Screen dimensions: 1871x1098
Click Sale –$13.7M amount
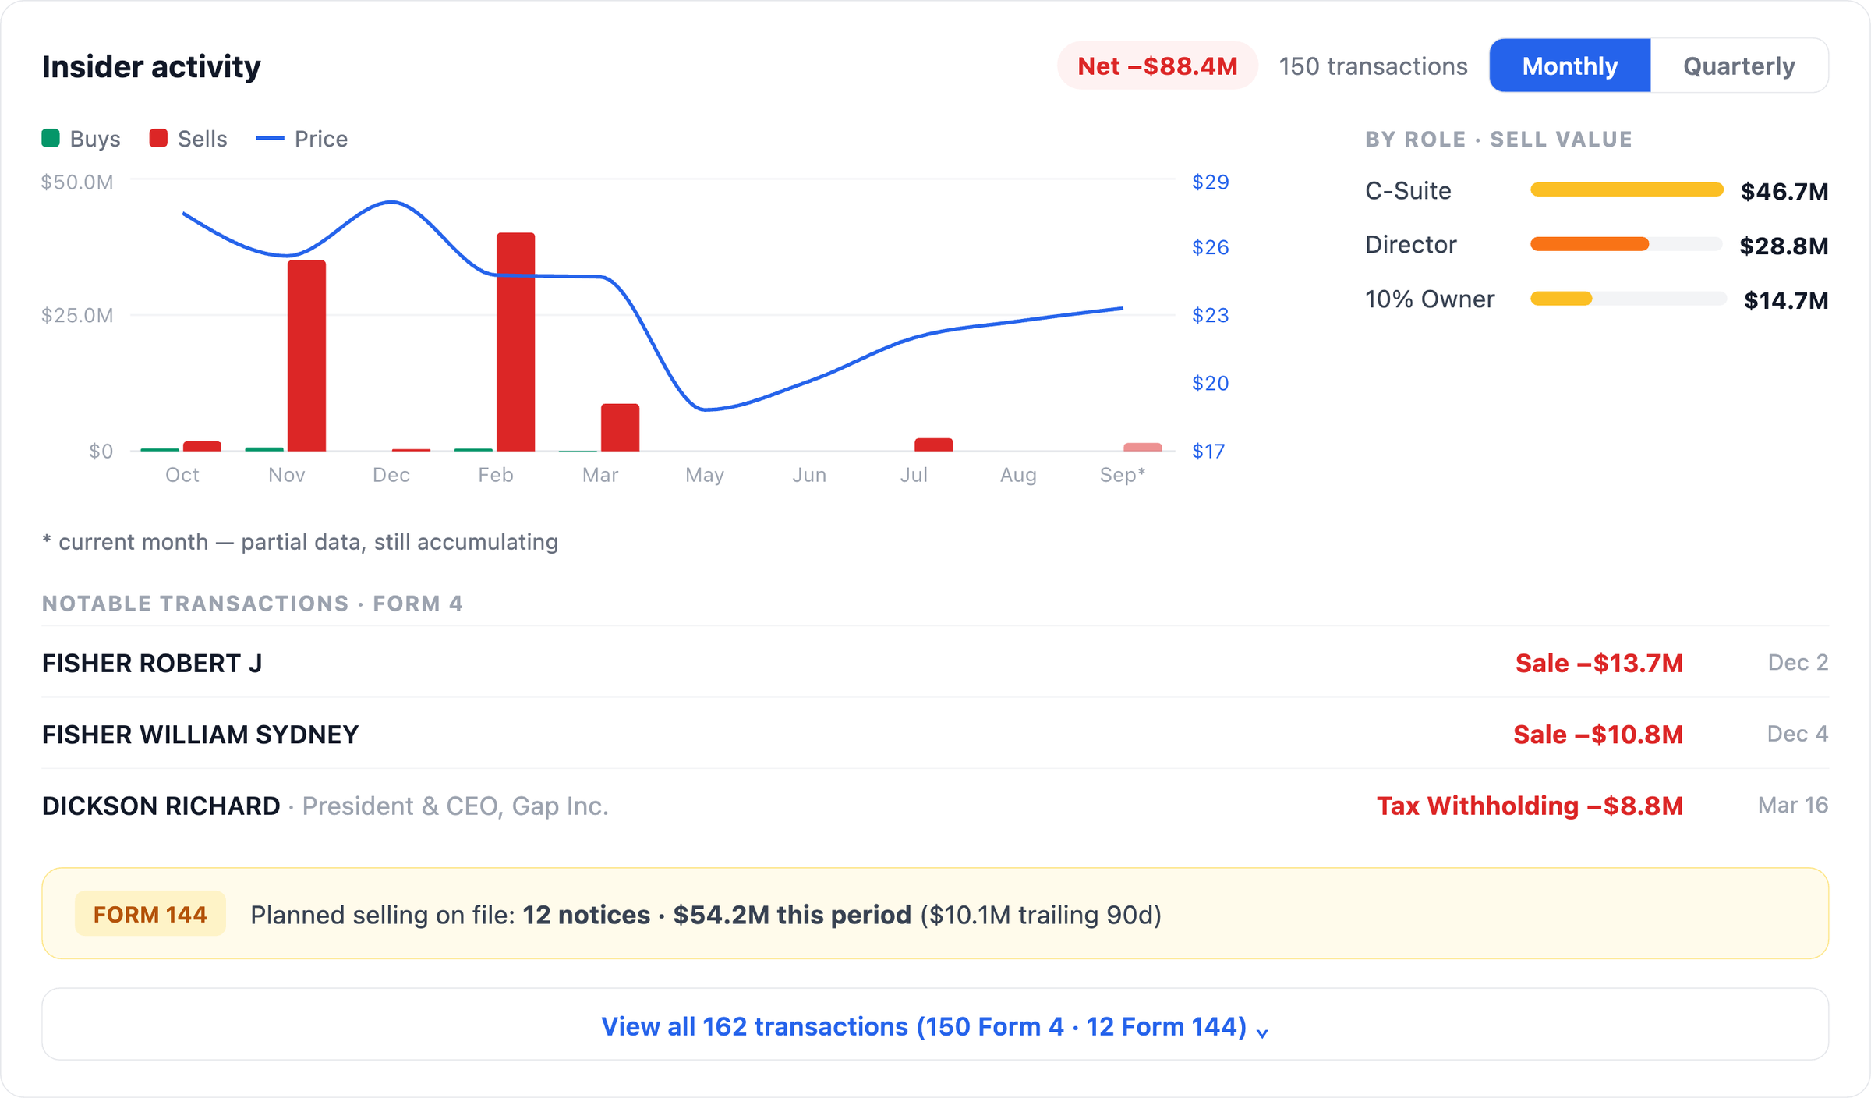1598,663
